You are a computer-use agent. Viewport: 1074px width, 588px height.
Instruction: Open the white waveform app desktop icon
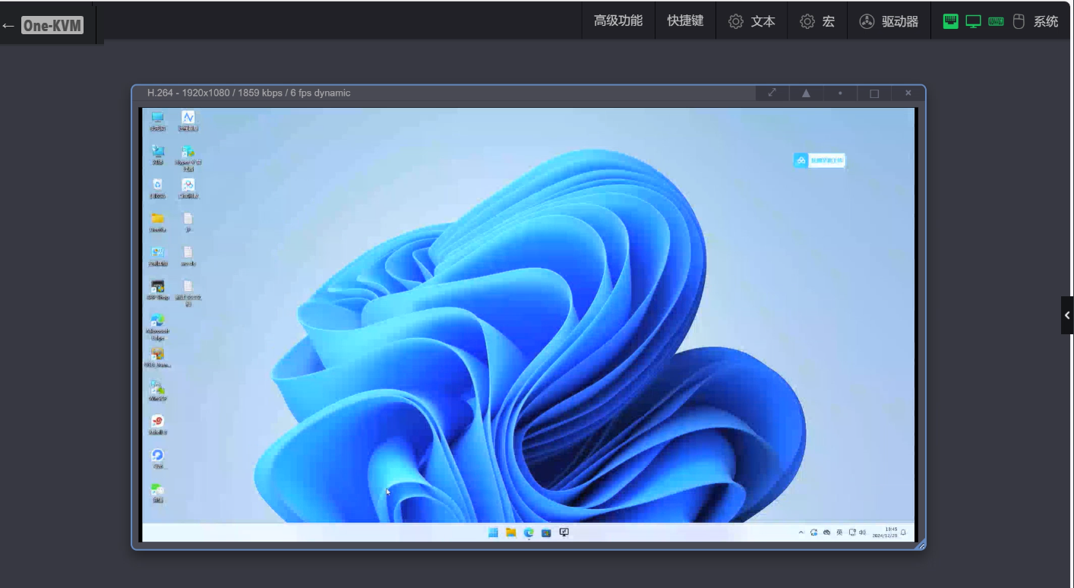pos(188,121)
